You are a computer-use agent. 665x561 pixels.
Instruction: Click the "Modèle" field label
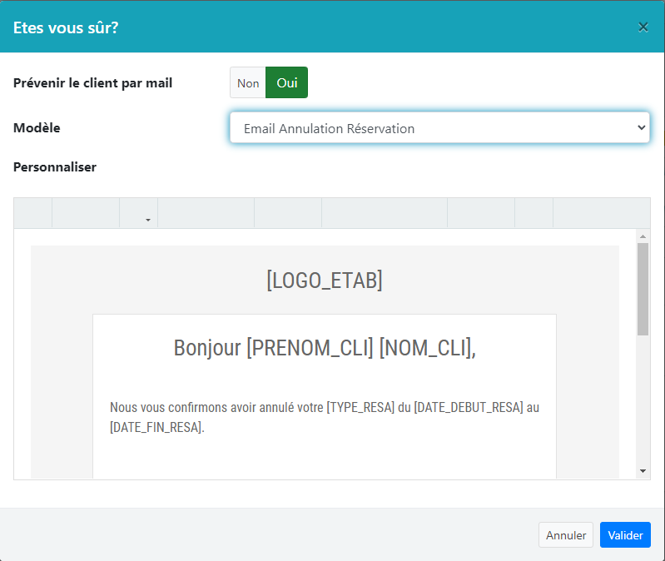(37, 128)
